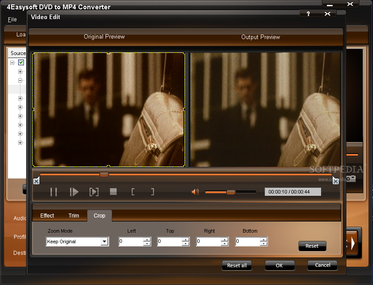
Task: Pause the video preview playback
Action: pos(54,192)
